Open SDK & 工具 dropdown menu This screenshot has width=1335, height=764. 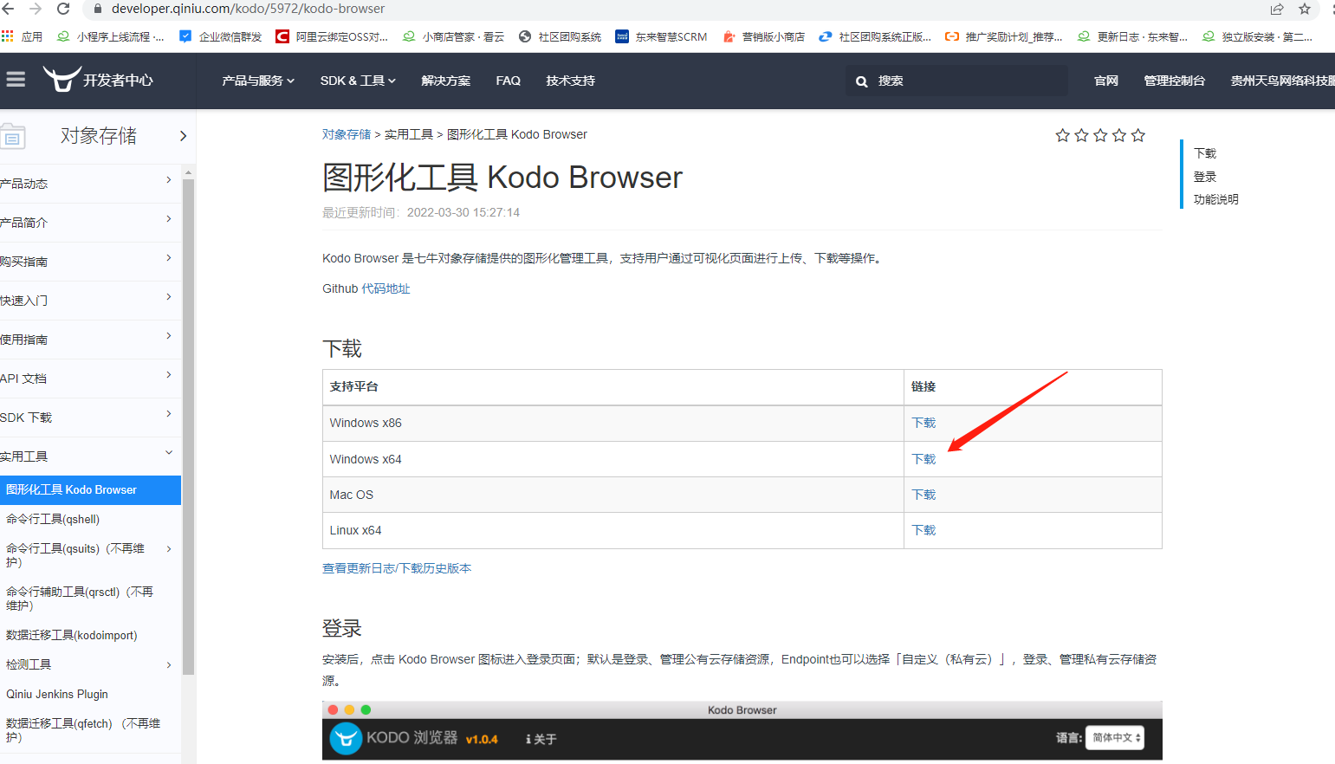tap(358, 81)
